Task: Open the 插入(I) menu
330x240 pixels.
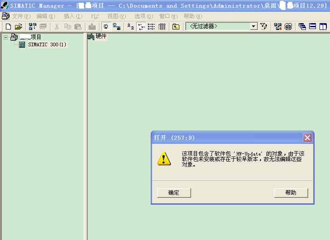Action: pyautogui.click(x=73, y=16)
